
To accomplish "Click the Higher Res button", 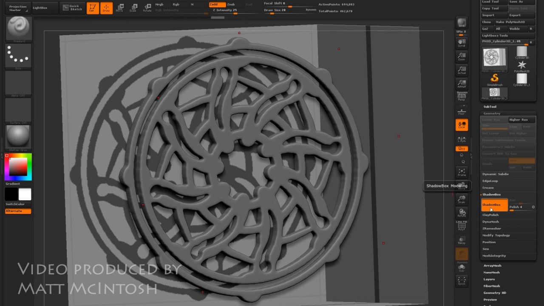I will [521, 120].
